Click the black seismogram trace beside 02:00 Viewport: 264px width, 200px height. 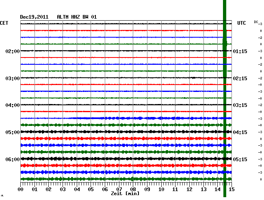point(126,51)
